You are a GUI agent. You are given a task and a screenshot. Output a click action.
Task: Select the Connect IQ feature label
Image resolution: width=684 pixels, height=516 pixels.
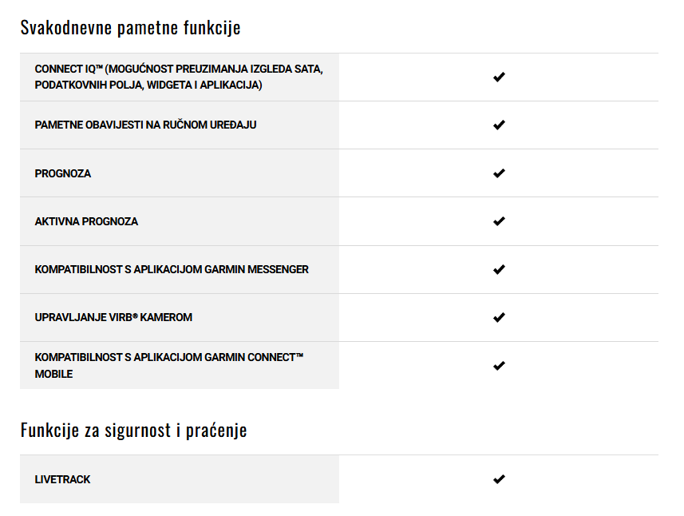(x=179, y=77)
